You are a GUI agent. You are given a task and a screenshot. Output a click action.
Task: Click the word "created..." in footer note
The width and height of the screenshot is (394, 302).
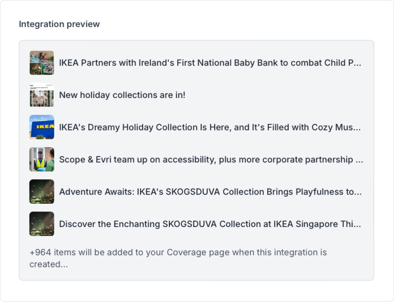point(49,264)
